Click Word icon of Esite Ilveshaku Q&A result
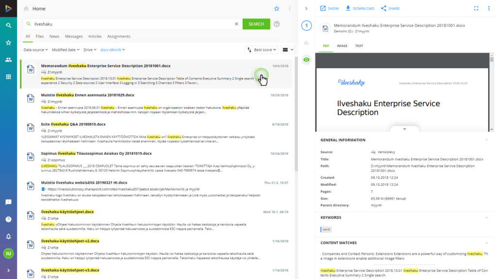This screenshot has width=497, height=279. (x=31, y=128)
